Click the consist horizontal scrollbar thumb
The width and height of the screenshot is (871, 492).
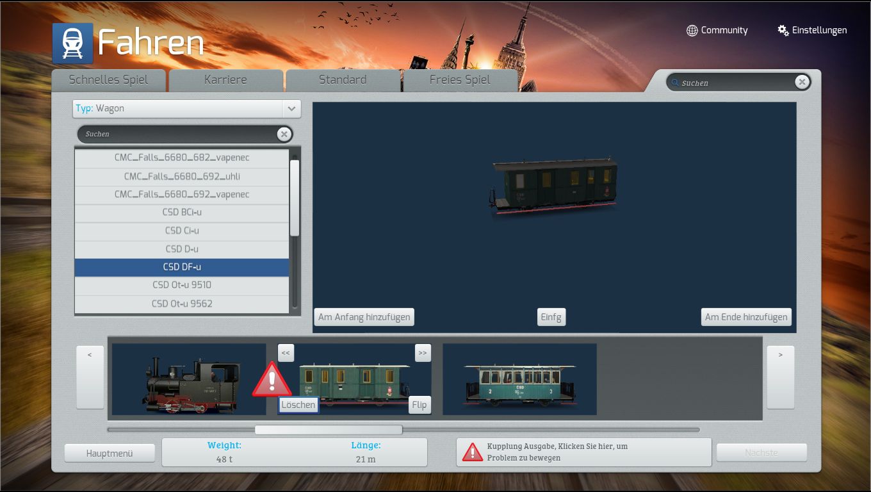click(x=329, y=430)
